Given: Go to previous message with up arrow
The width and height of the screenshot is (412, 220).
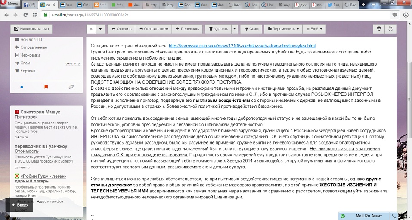Looking at the screenshot, I should [x=91, y=29].
